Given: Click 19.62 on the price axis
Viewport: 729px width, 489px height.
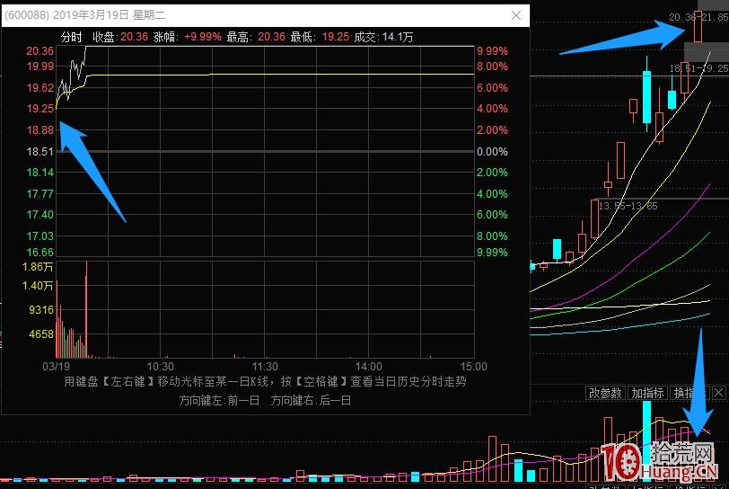Looking at the screenshot, I should pyautogui.click(x=40, y=87).
